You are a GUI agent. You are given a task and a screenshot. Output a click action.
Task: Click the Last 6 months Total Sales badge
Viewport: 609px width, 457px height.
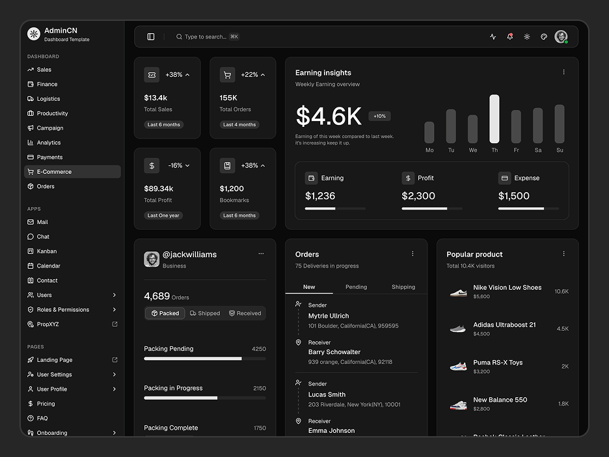pyautogui.click(x=163, y=125)
